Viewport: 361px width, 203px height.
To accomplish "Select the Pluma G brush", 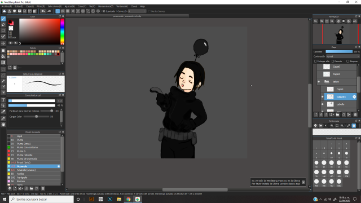I will point(34,151).
